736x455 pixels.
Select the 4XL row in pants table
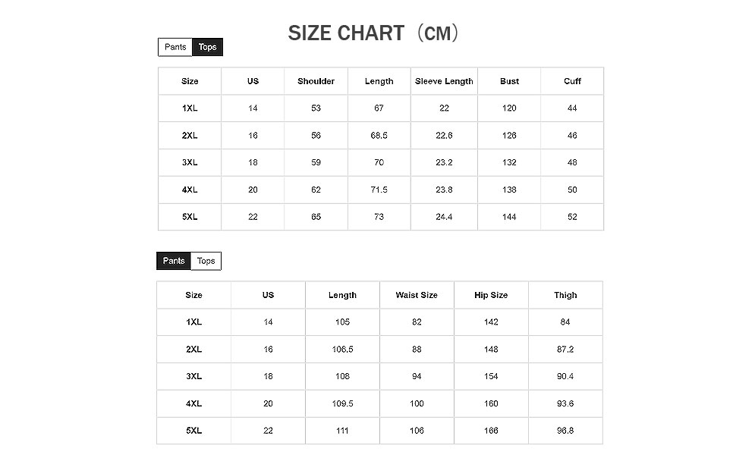click(379, 403)
